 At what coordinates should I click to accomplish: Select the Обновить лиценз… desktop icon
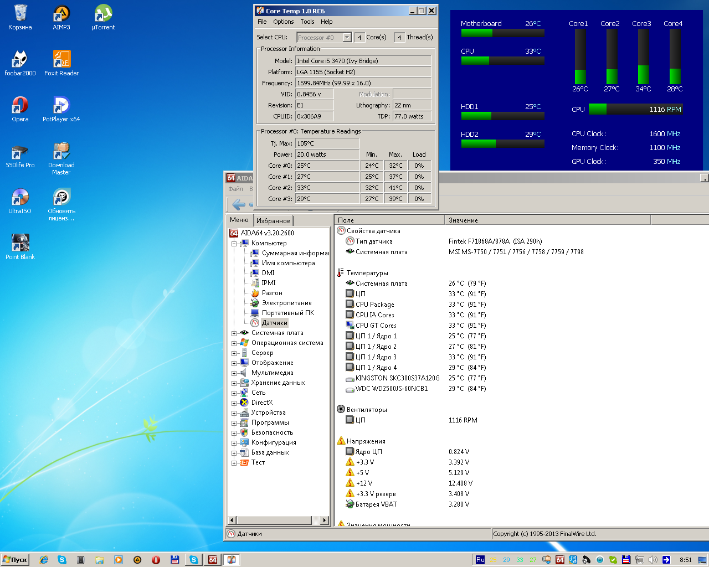pos(61,205)
